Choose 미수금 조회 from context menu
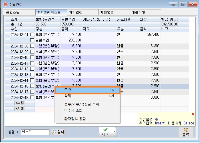 tap(87, 110)
